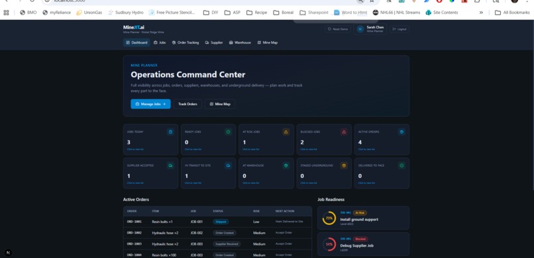Click the Reset Demo button
The image size is (534, 258).
338,29
